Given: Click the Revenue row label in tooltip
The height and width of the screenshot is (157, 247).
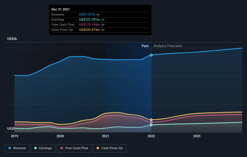Looking at the screenshot, I should tap(58, 14).
